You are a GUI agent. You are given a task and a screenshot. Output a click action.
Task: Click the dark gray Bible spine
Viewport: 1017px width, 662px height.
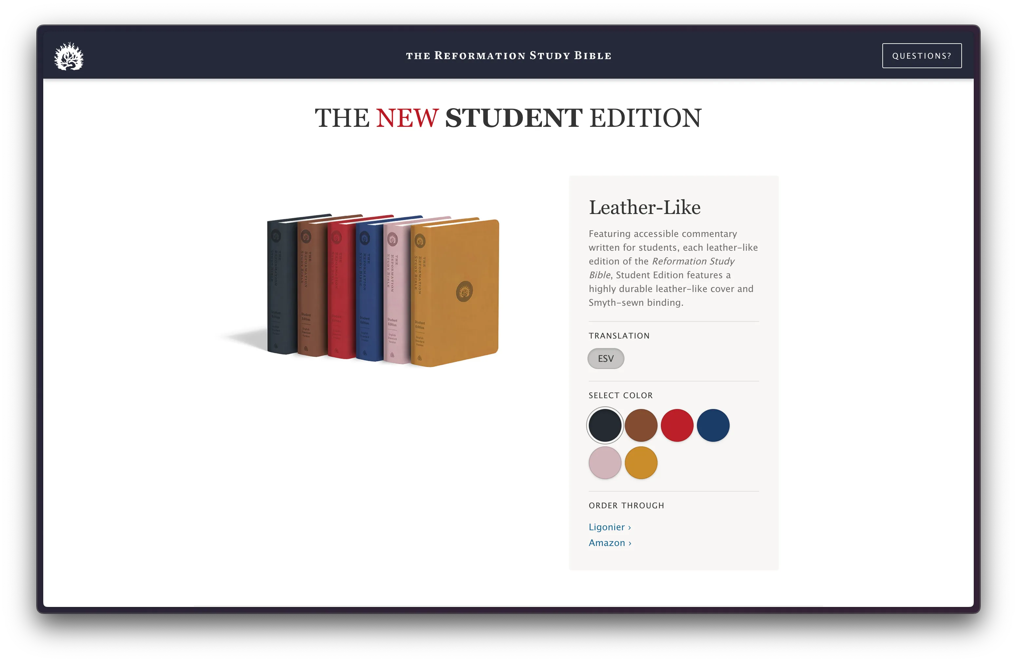(282, 286)
